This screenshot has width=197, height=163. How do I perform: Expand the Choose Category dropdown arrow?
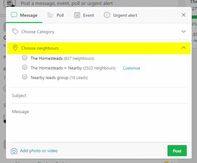[184, 31]
